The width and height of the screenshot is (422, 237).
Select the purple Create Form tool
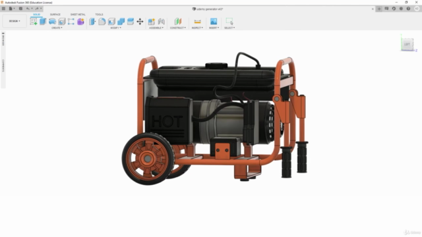click(x=80, y=22)
